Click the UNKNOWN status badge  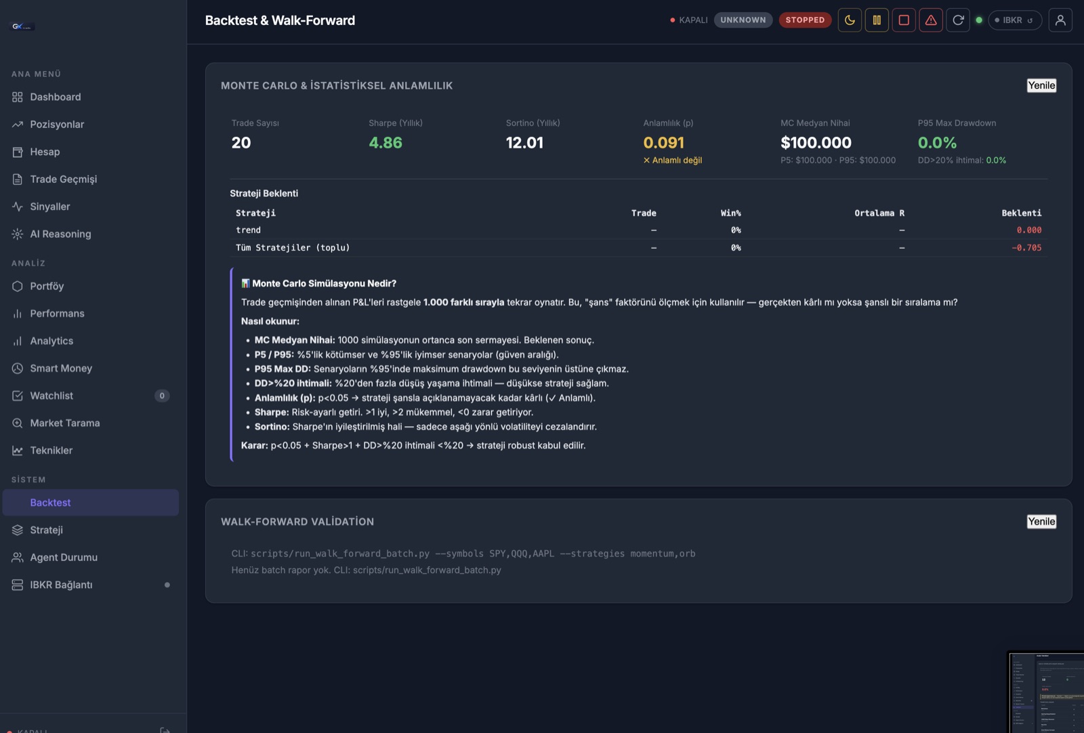click(x=743, y=20)
